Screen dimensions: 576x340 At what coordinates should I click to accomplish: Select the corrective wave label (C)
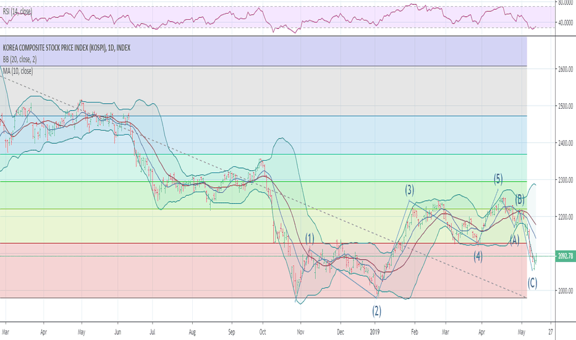coord(533,283)
